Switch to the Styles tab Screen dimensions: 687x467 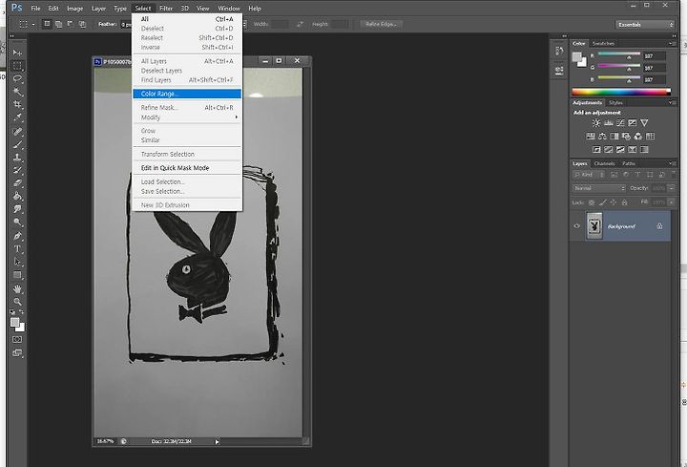pos(615,102)
